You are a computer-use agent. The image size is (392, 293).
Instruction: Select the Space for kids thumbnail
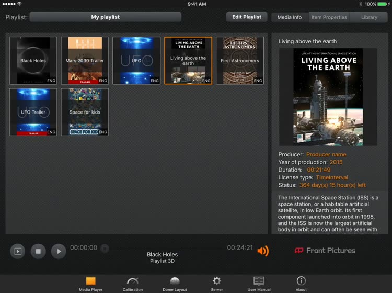point(85,111)
